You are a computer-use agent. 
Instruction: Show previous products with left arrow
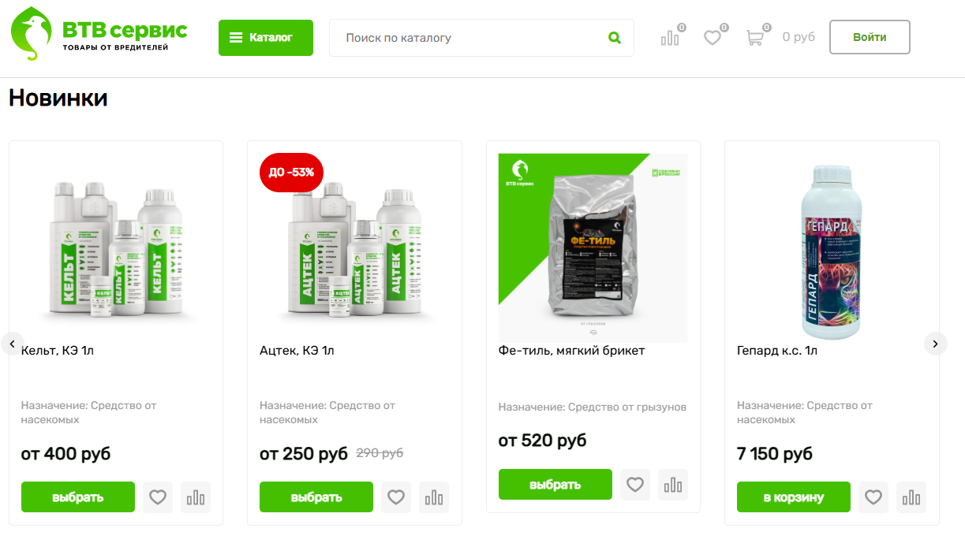click(13, 344)
